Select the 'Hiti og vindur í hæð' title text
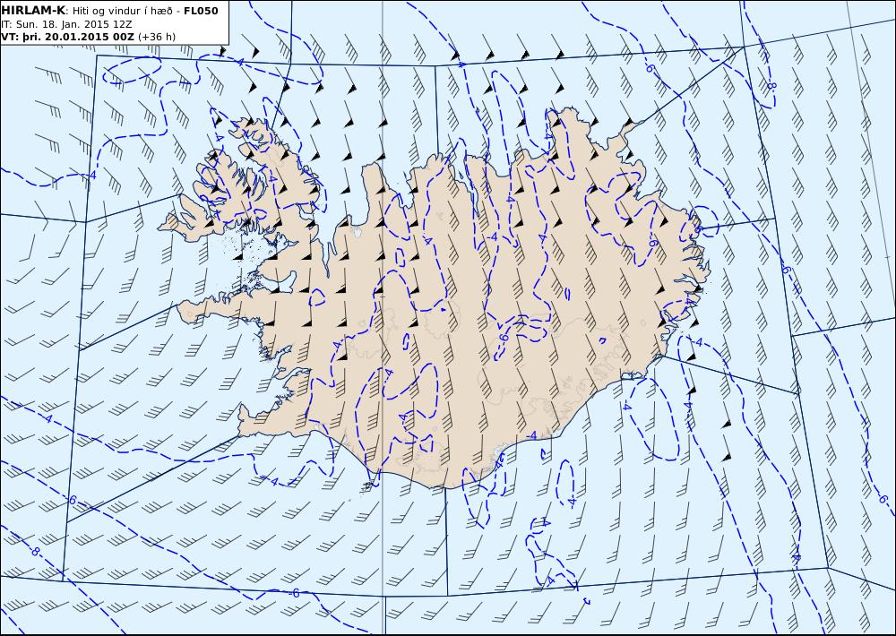The height and width of the screenshot is (636, 896). pyautogui.click(x=123, y=11)
